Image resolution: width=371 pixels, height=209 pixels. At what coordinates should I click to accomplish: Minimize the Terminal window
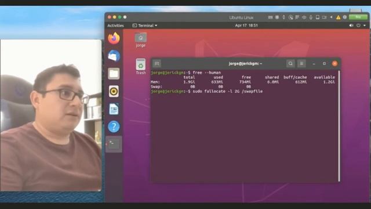[x=314, y=63]
